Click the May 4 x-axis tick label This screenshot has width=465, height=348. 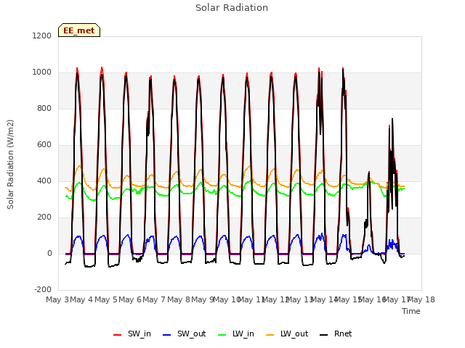(x=81, y=299)
